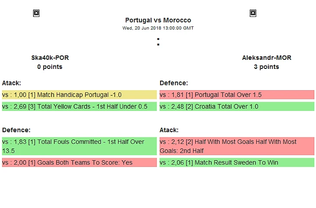Select the Croatia Total Over 1.0 bet row

pos(237,107)
